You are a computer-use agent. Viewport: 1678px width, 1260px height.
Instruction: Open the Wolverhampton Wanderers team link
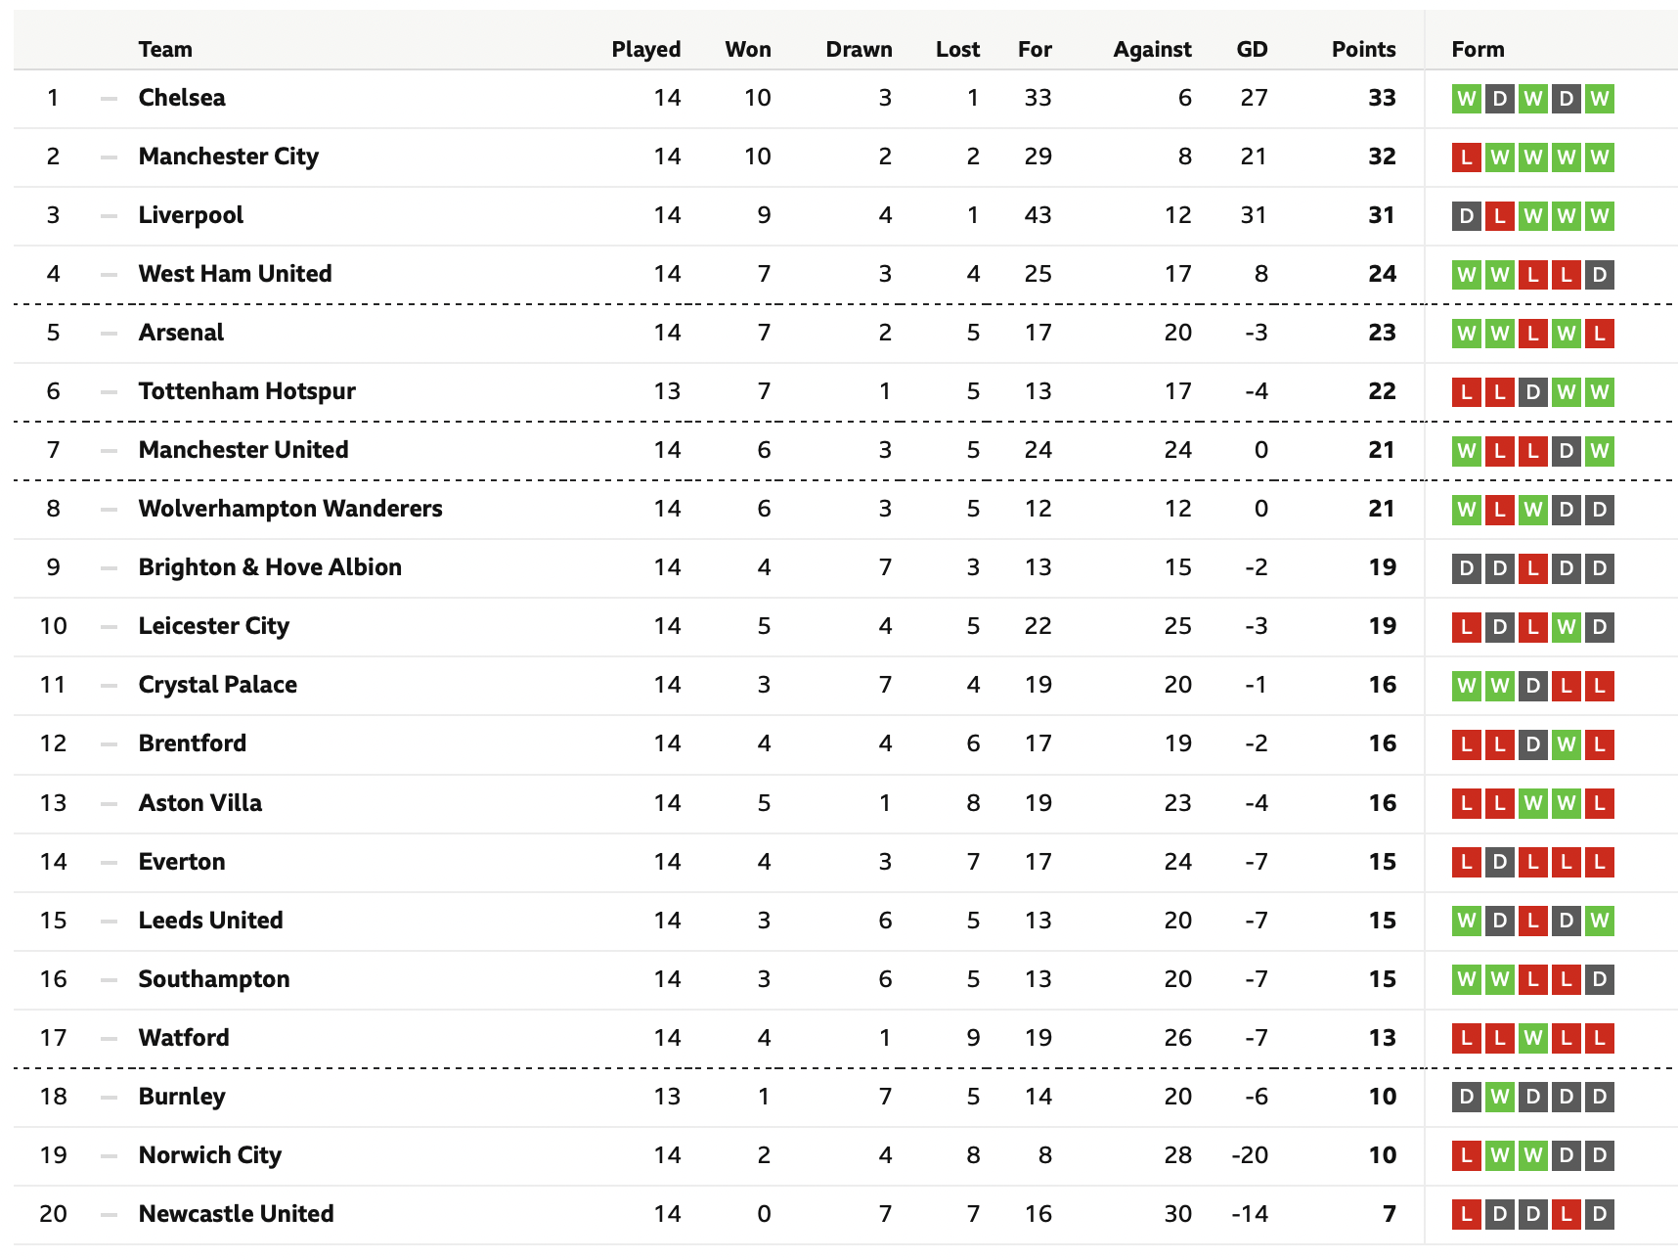point(290,509)
